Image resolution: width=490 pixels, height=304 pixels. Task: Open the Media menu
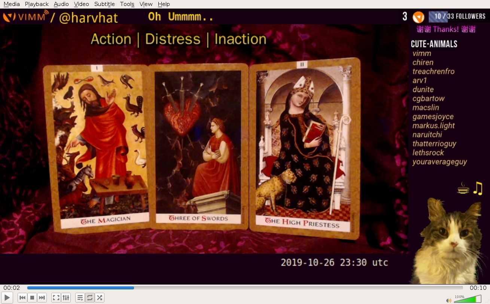(12, 4)
